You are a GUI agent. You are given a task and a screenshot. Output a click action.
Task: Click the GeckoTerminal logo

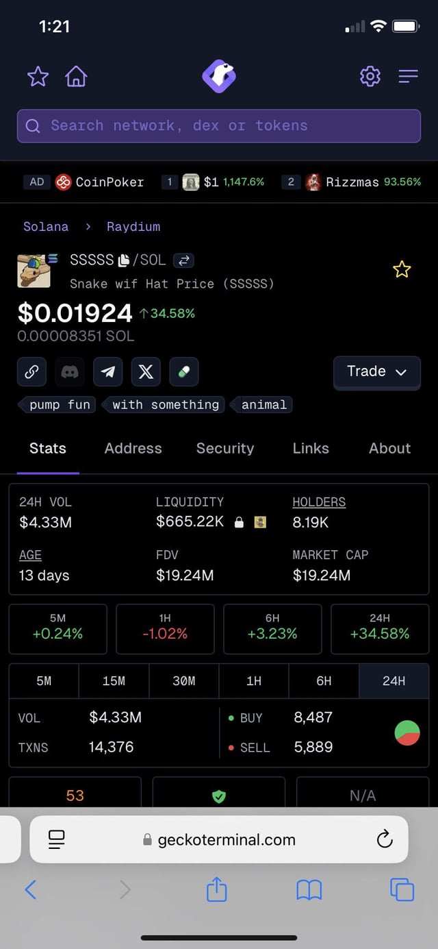coord(219,76)
